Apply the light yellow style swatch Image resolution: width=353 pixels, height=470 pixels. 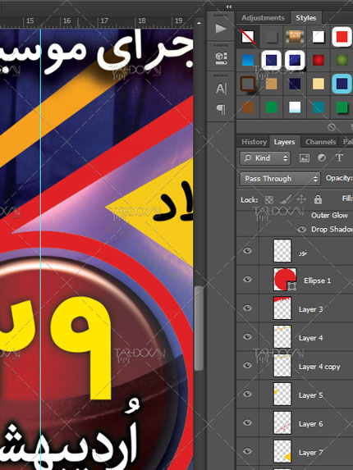319,84
